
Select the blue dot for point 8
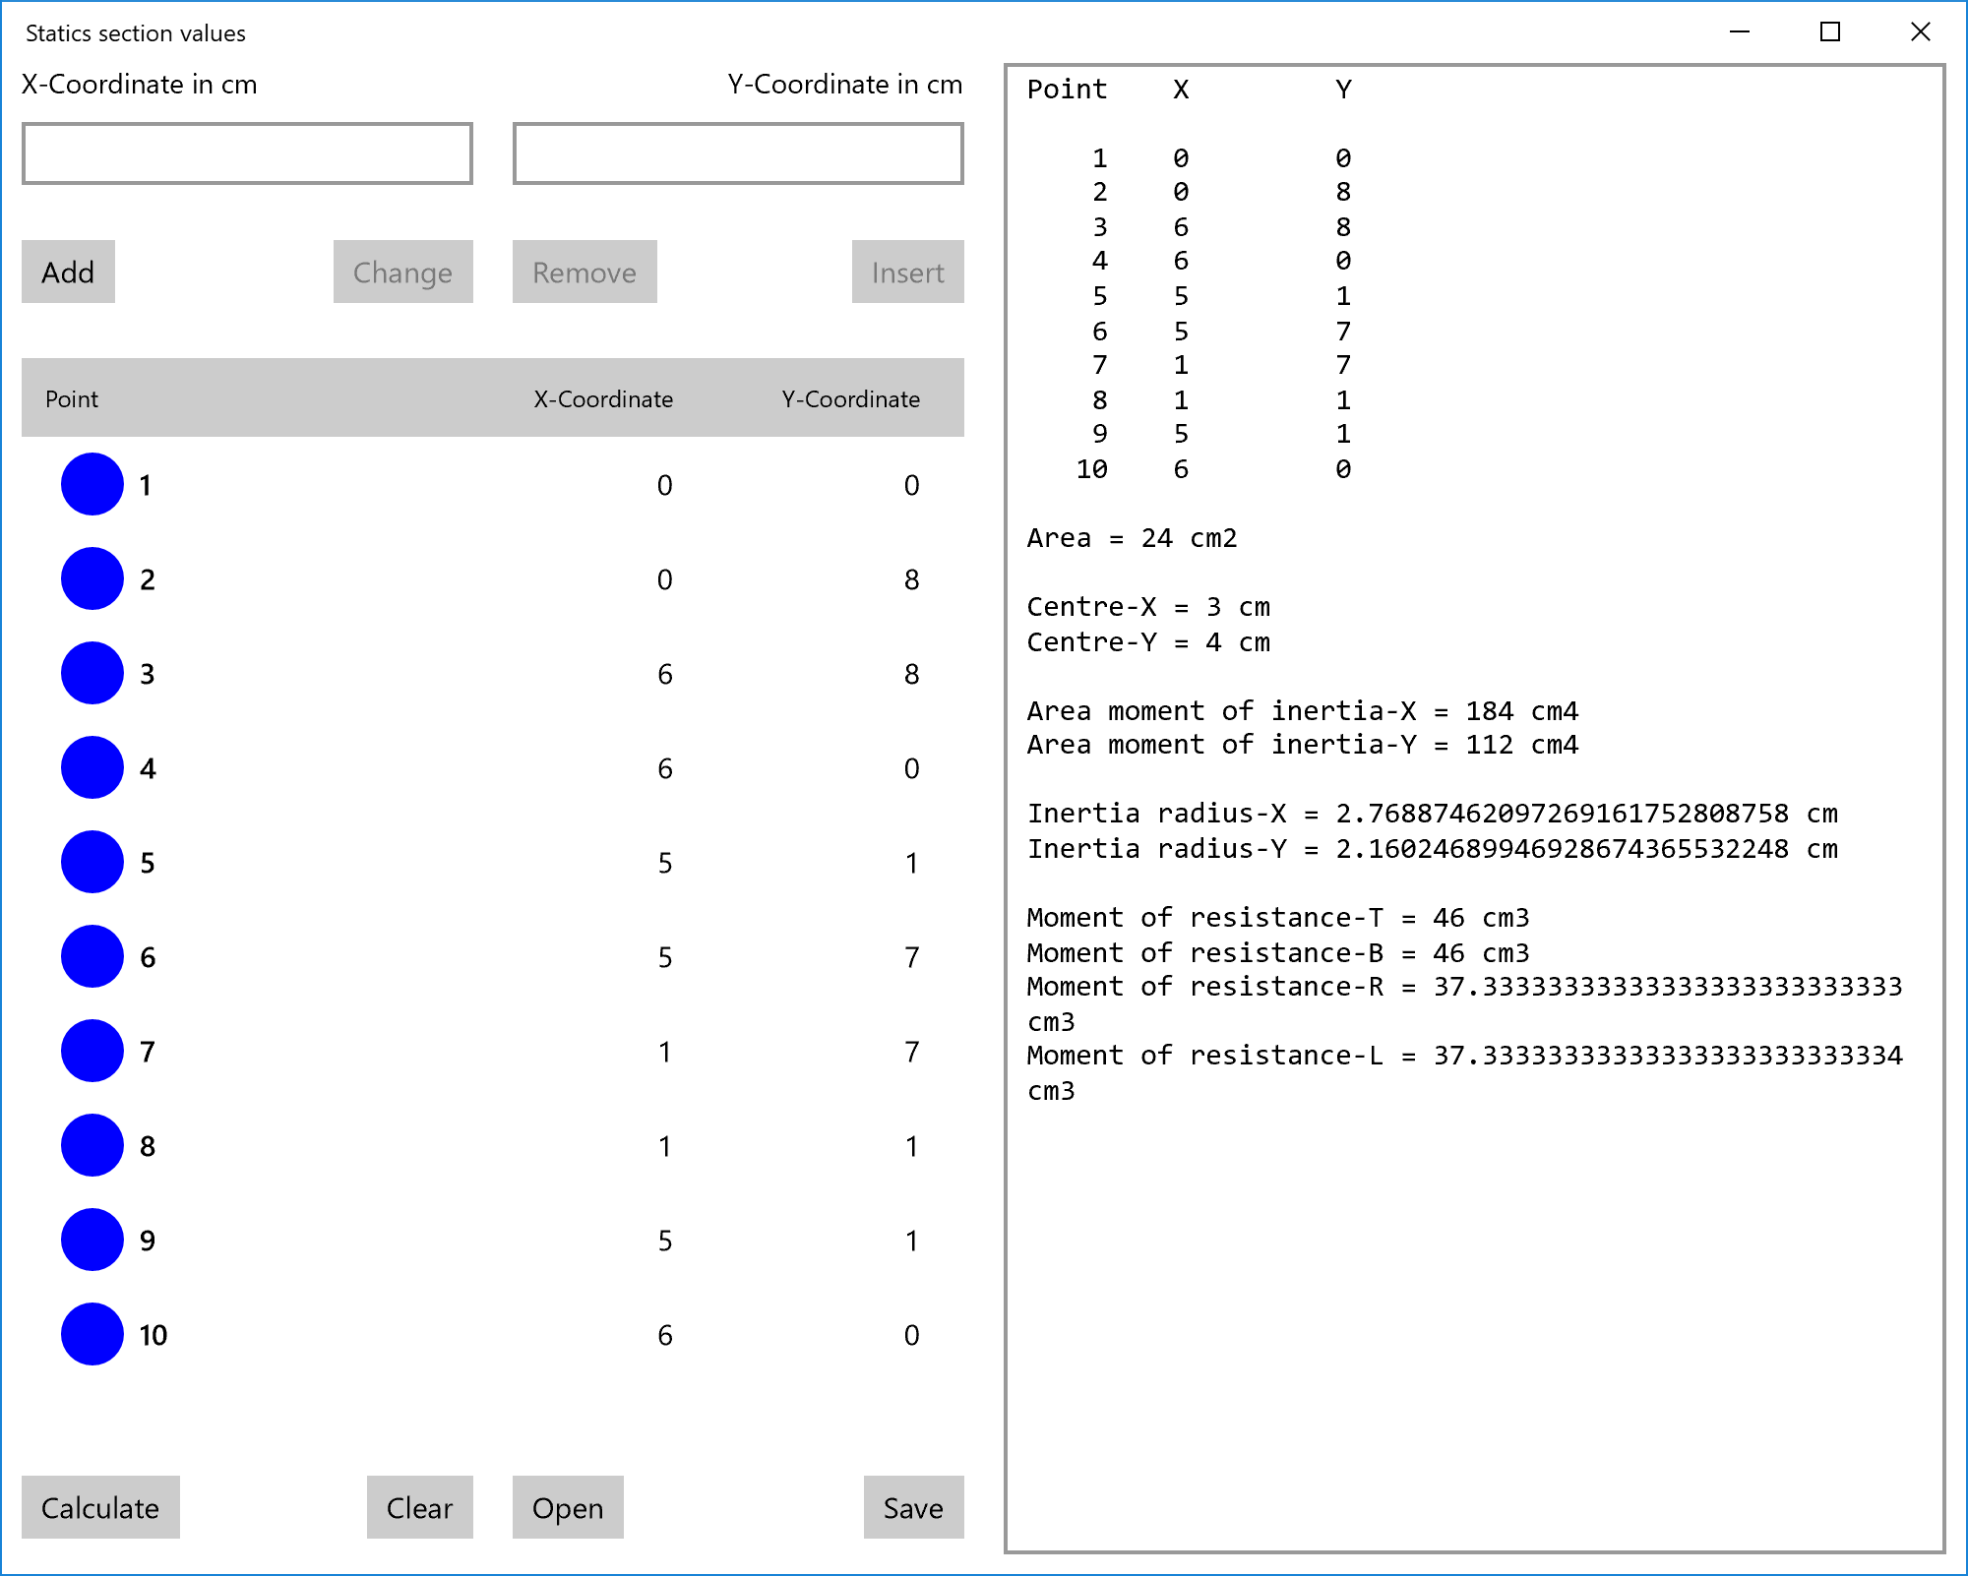(x=92, y=1145)
